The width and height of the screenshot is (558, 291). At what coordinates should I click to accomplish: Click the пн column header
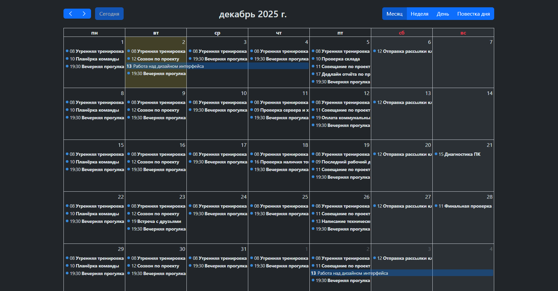pos(94,33)
